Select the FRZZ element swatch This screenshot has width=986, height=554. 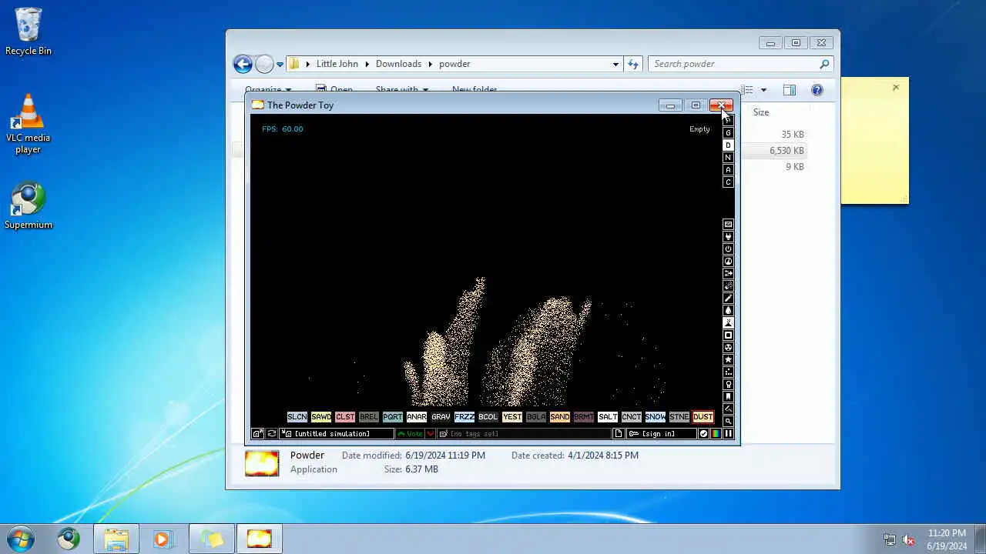(464, 417)
